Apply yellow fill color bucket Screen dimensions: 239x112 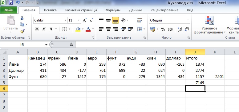pyautogui.click(x=78, y=29)
